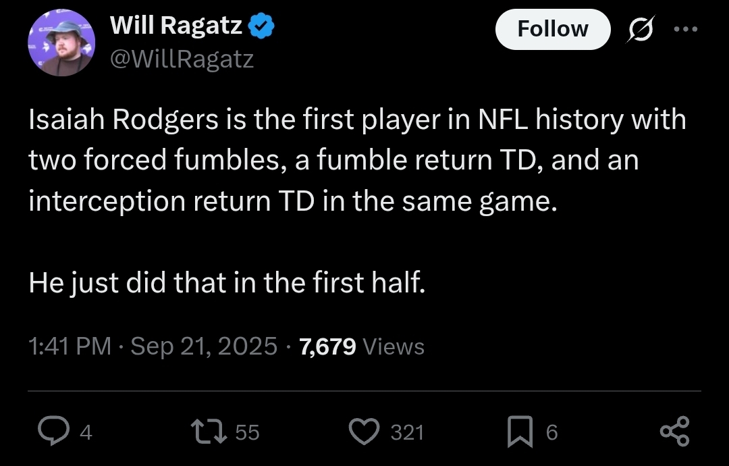Click the reply speech bubble icon
The image size is (729, 466).
point(53,431)
